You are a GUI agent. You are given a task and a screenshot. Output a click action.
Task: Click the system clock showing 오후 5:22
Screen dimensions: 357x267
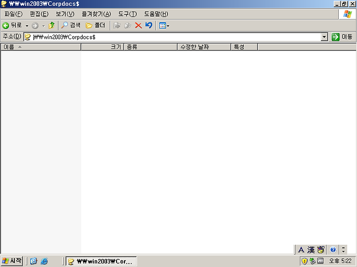(340, 261)
